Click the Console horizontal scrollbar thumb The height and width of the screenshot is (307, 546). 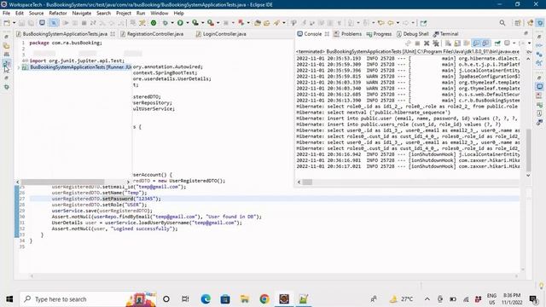point(307,182)
